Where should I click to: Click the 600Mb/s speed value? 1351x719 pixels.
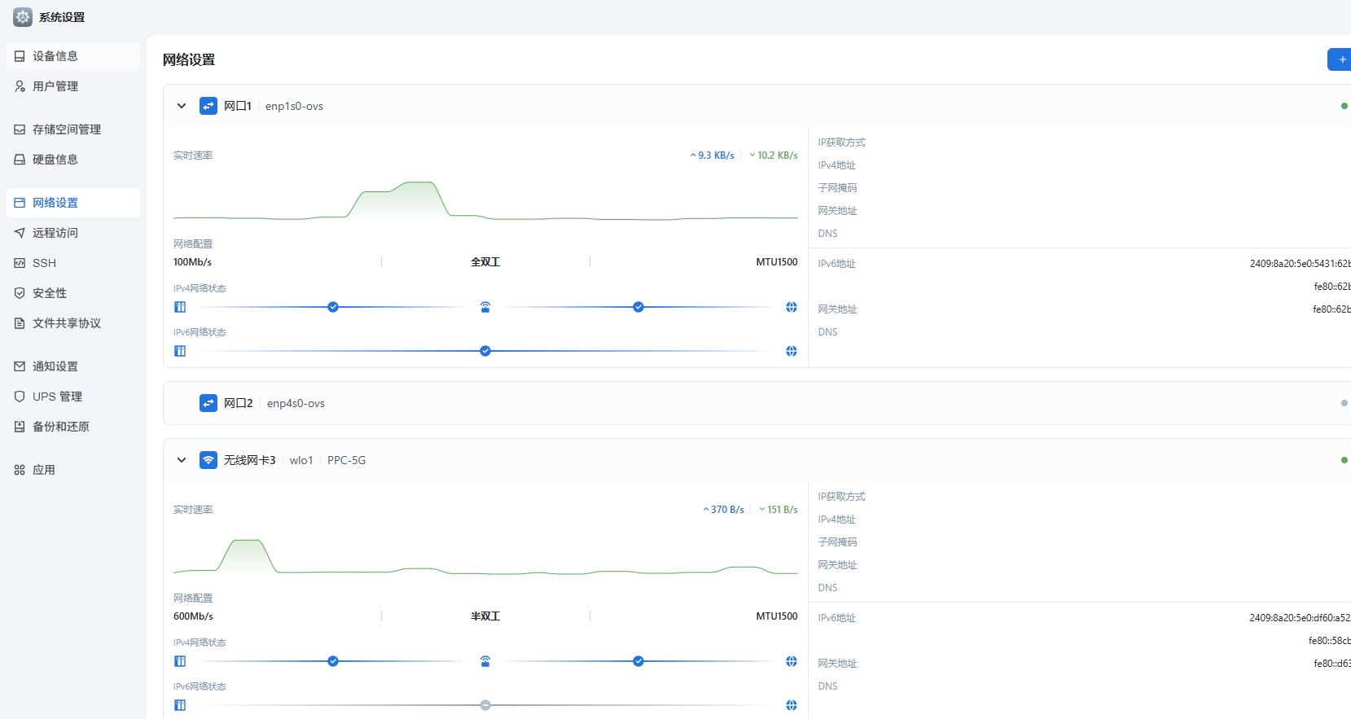pos(194,616)
